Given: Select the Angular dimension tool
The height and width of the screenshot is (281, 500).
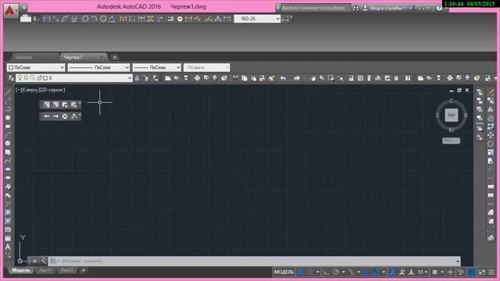Looking at the screenshot, I should (112, 19).
